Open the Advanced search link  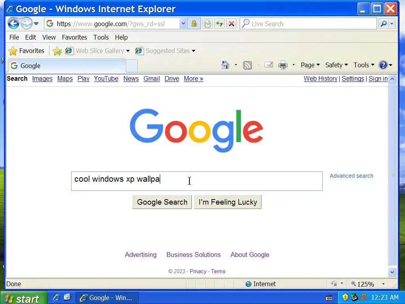(x=351, y=176)
